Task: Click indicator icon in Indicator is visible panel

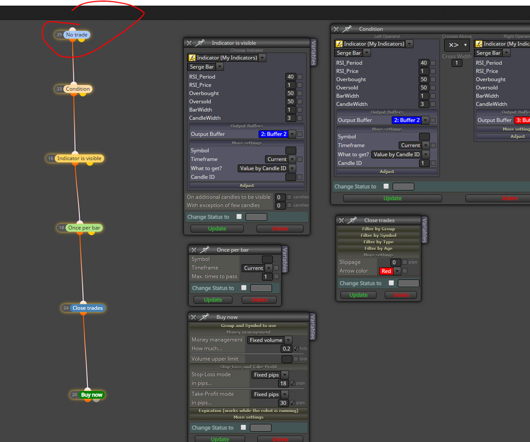Action: (192, 58)
